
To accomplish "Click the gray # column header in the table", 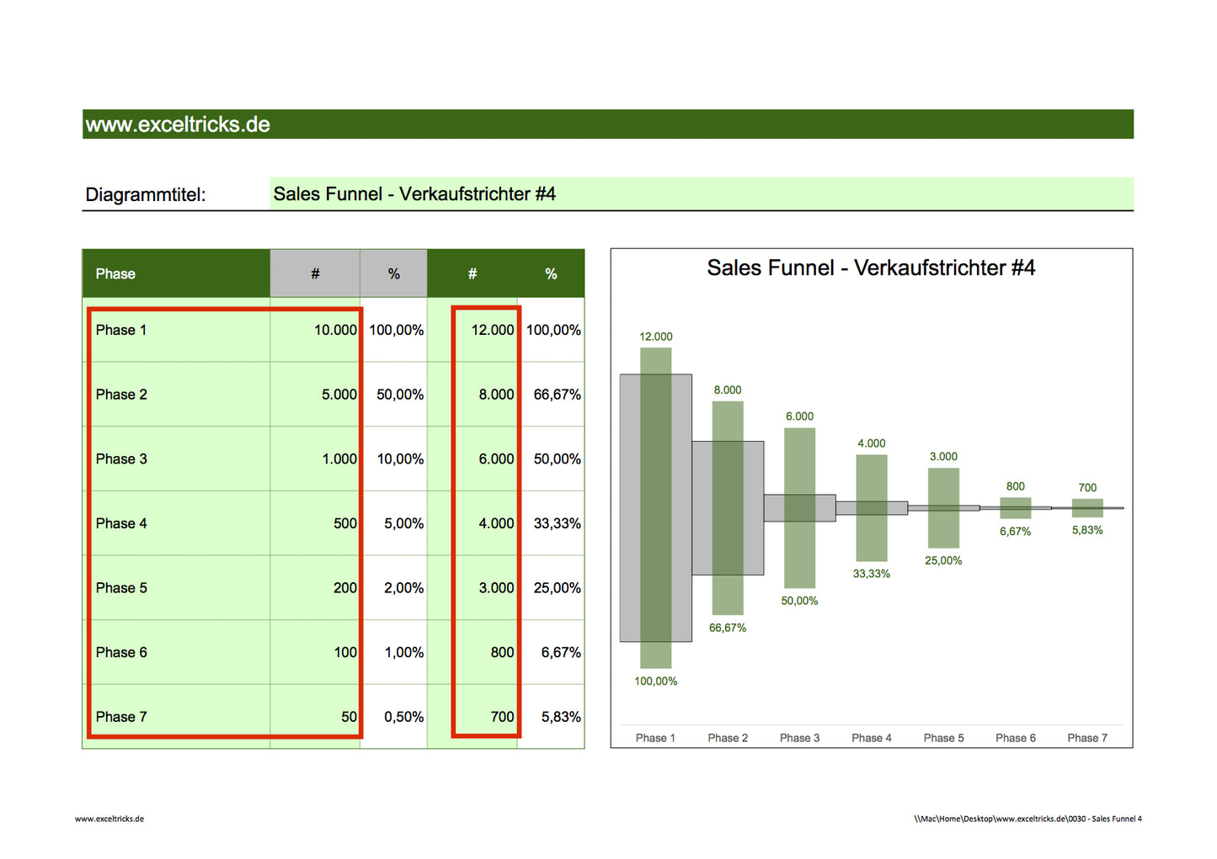I will point(315,273).
